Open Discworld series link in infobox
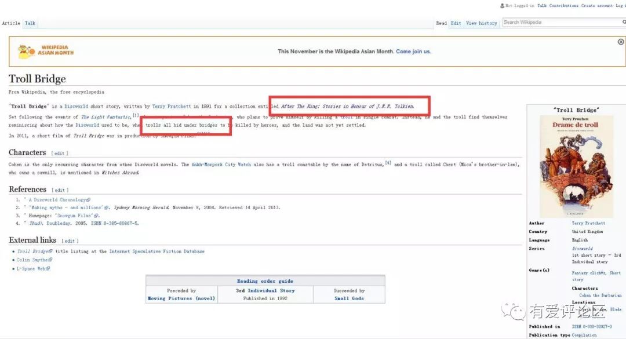The width and height of the screenshot is (626, 339). pyautogui.click(x=582, y=249)
